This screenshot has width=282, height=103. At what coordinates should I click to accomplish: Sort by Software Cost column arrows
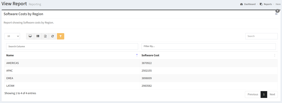tap(275, 55)
